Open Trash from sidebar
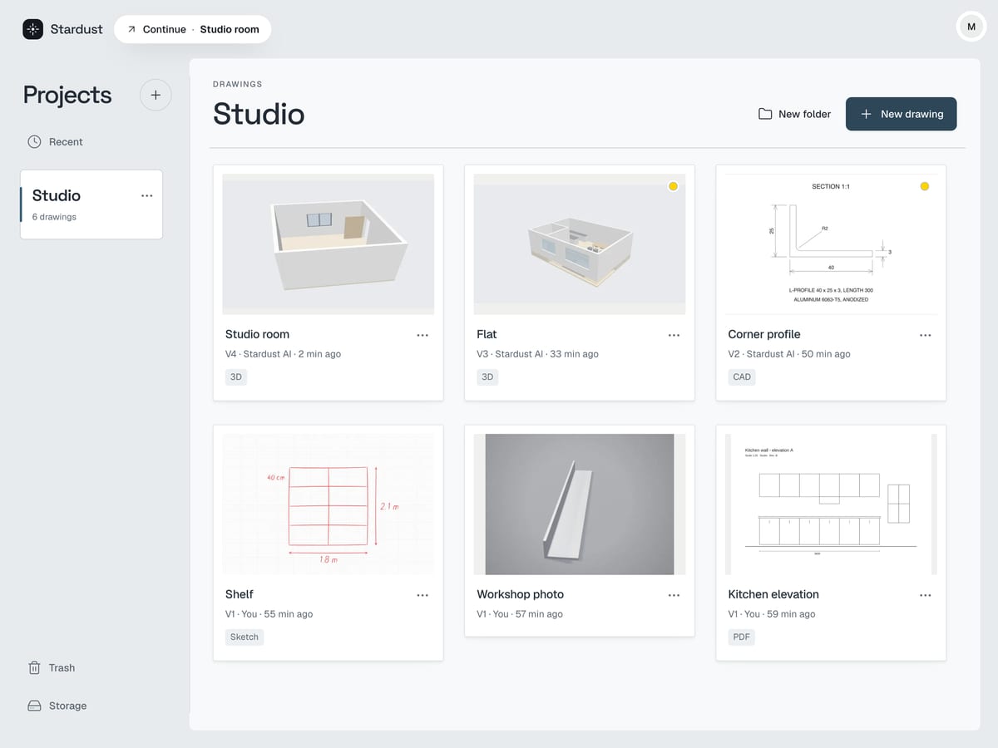 [x=52, y=667]
